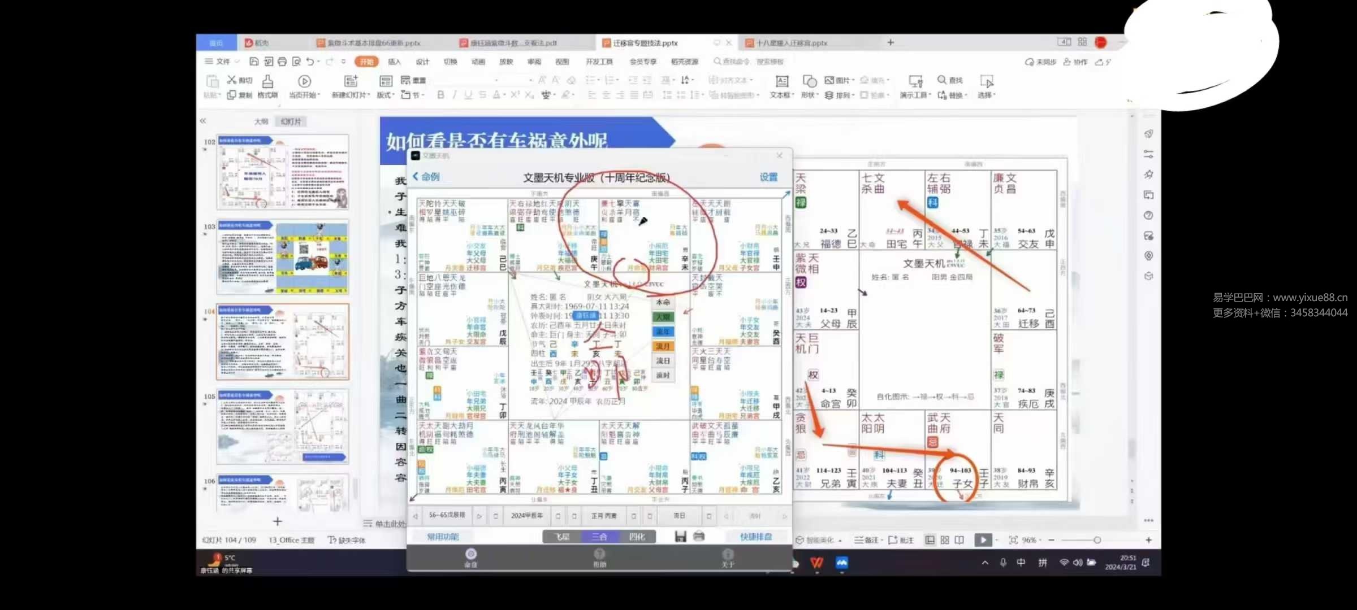
Task: Open the 文件 file menu dropdown
Action: pyautogui.click(x=223, y=62)
